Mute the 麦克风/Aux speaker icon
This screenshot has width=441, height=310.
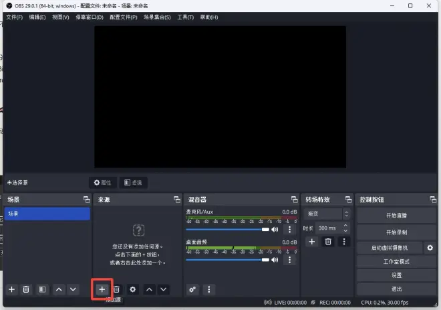pyautogui.click(x=275, y=230)
